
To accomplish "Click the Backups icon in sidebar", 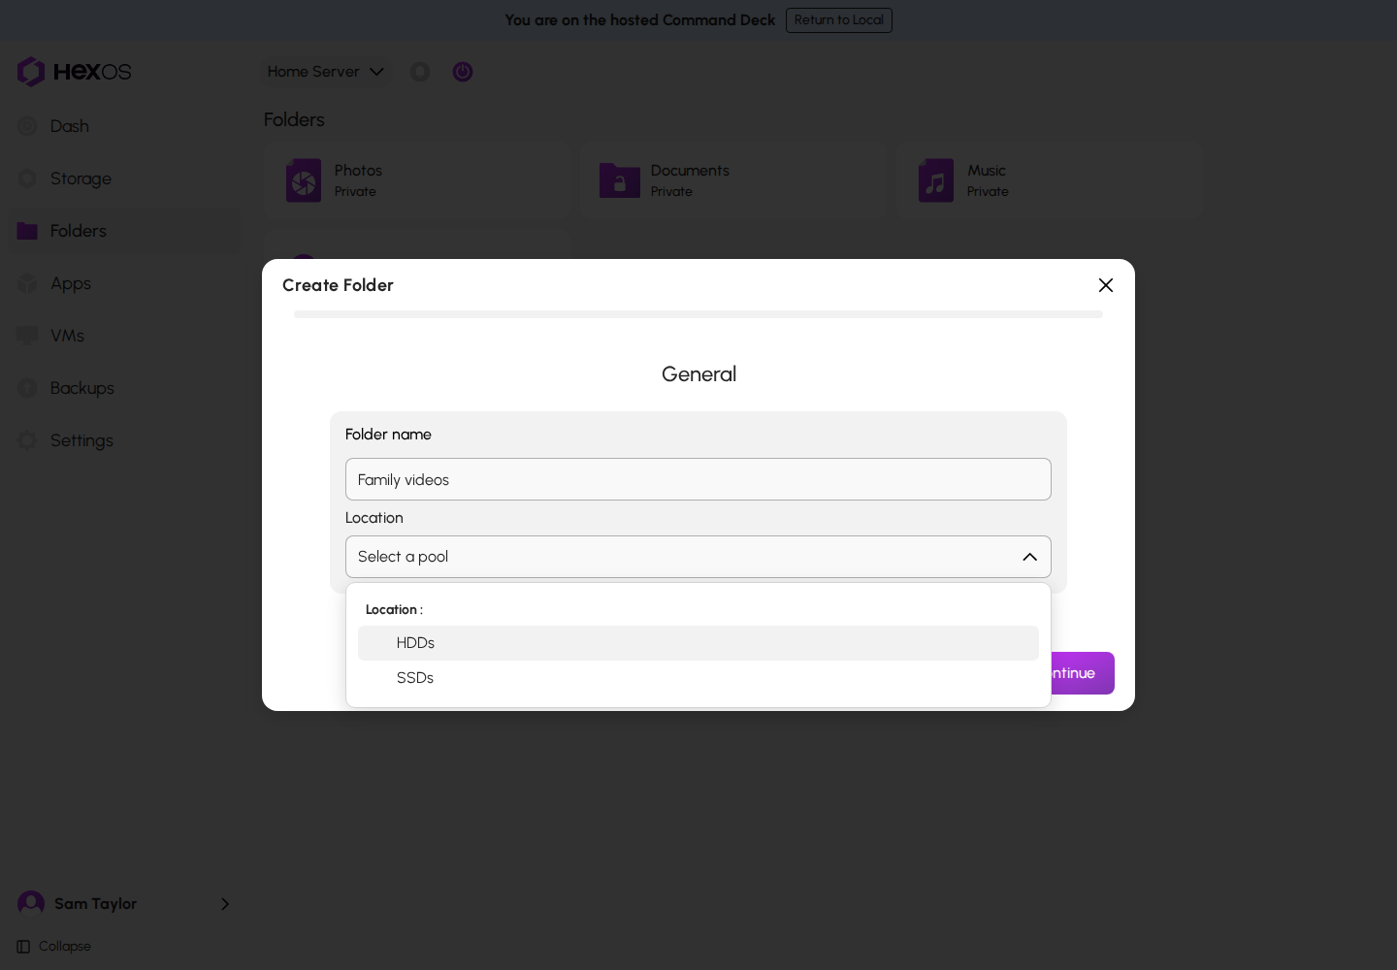I will coord(27,388).
